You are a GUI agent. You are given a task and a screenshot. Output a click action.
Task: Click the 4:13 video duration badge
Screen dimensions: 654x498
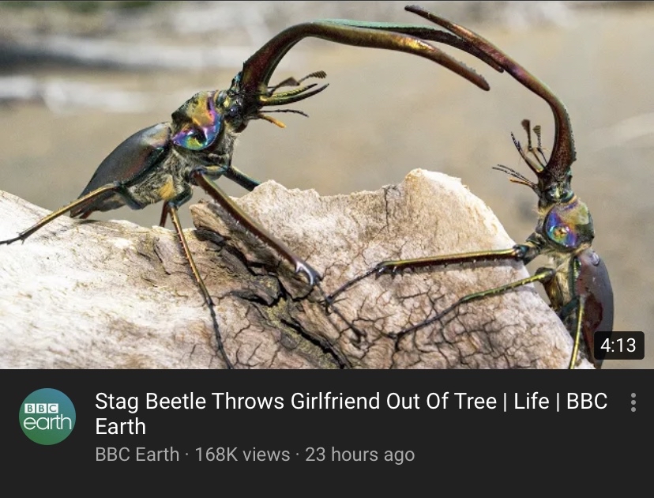[618, 345]
